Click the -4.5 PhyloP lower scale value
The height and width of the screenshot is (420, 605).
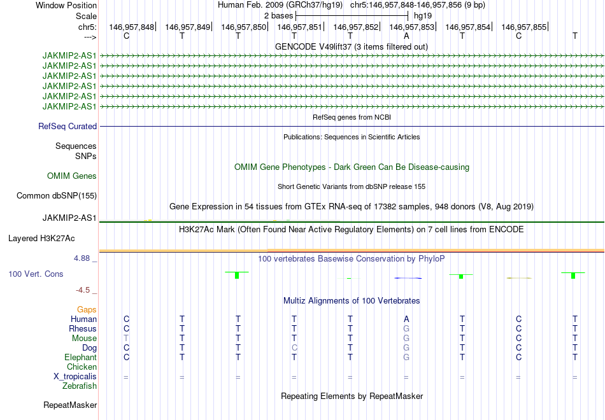(x=83, y=290)
